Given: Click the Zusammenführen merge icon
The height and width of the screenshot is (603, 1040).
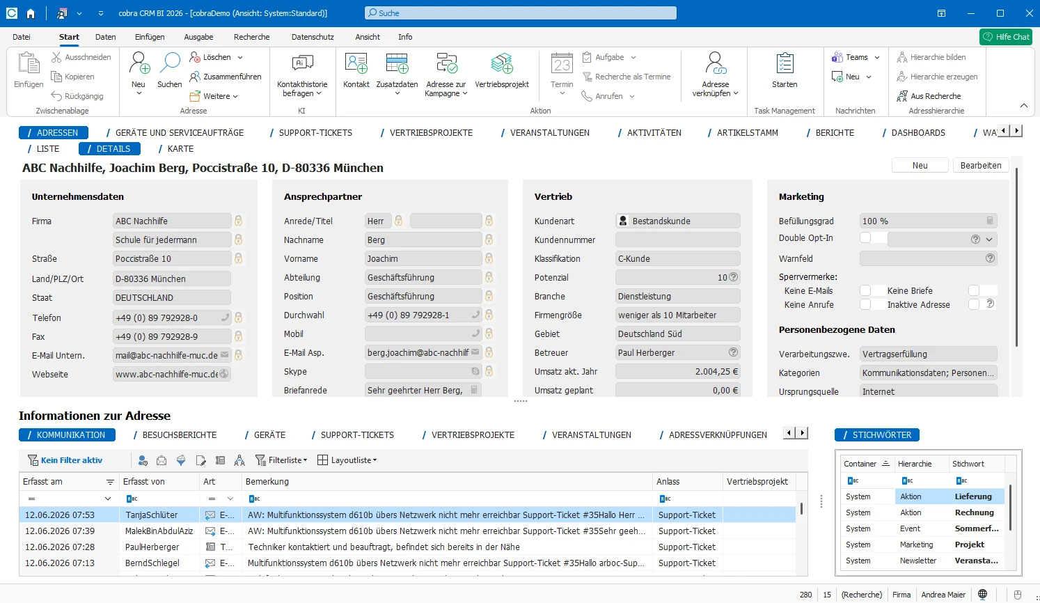Looking at the screenshot, I should tap(195, 77).
